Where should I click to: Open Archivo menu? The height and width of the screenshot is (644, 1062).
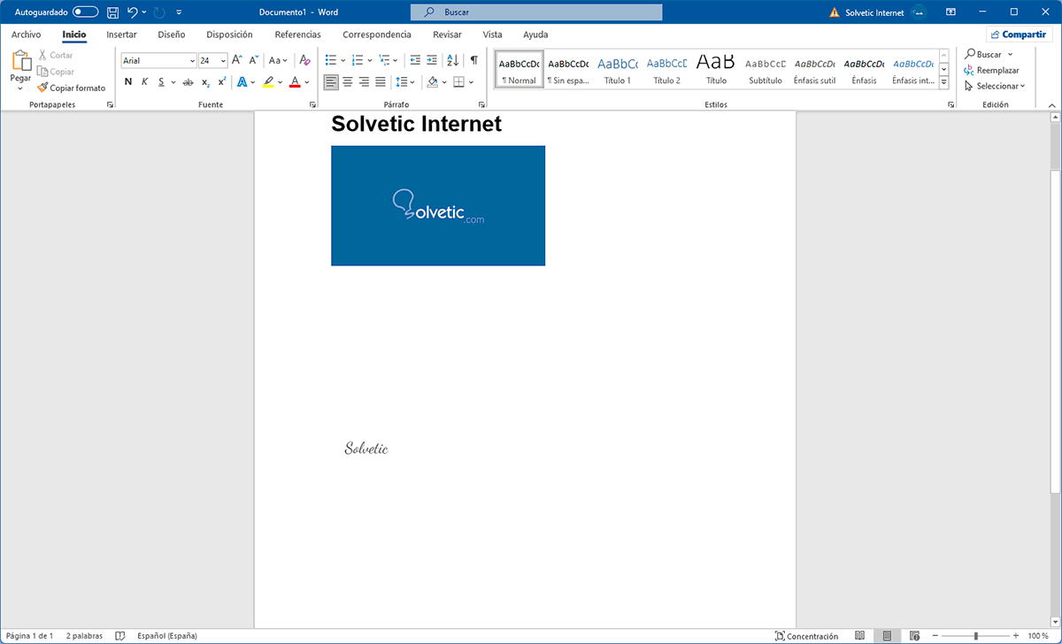click(x=26, y=34)
